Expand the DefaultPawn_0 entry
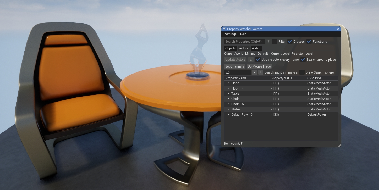The width and height of the screenshot is (379, 190). point(228,114)
